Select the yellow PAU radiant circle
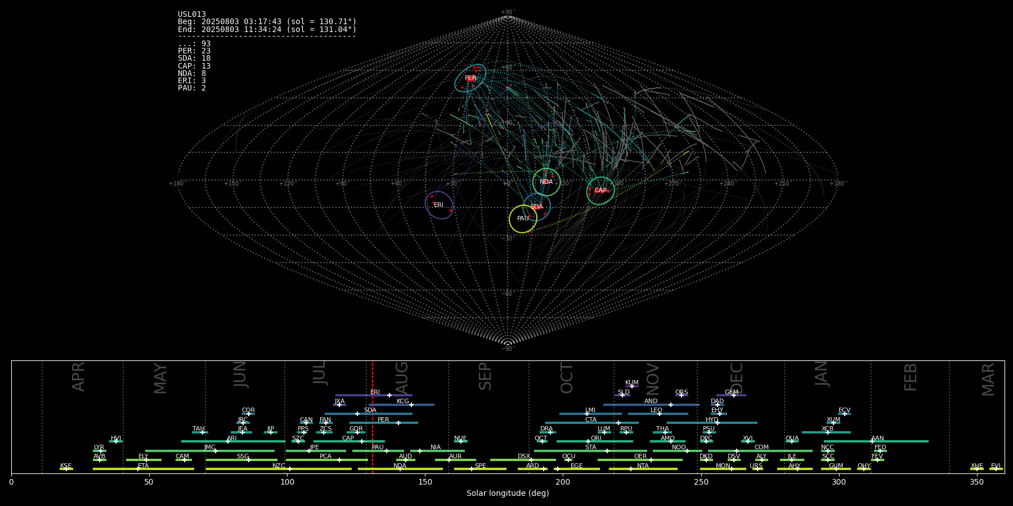This screenshot has width=1013, height=506. [523, 219]
